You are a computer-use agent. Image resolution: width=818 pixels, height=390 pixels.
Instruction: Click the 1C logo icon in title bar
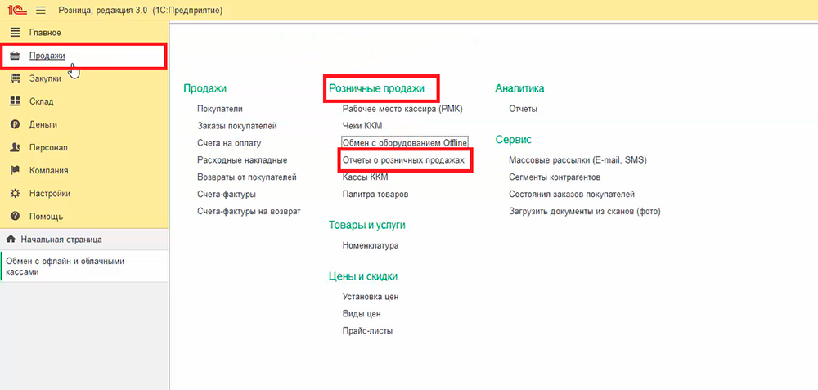click(x=16, y=10)
